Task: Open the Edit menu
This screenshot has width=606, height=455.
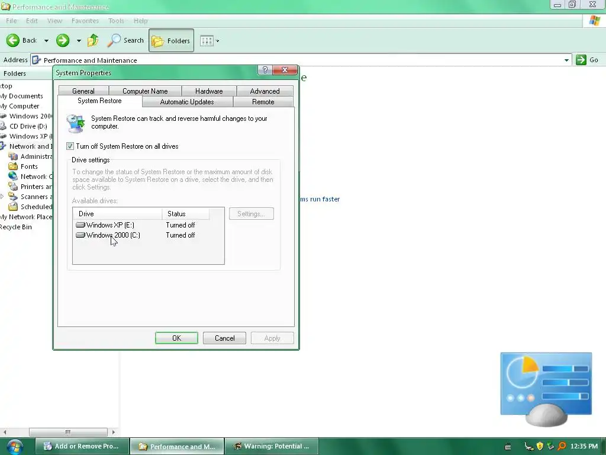Action: [x=32, y=21]
